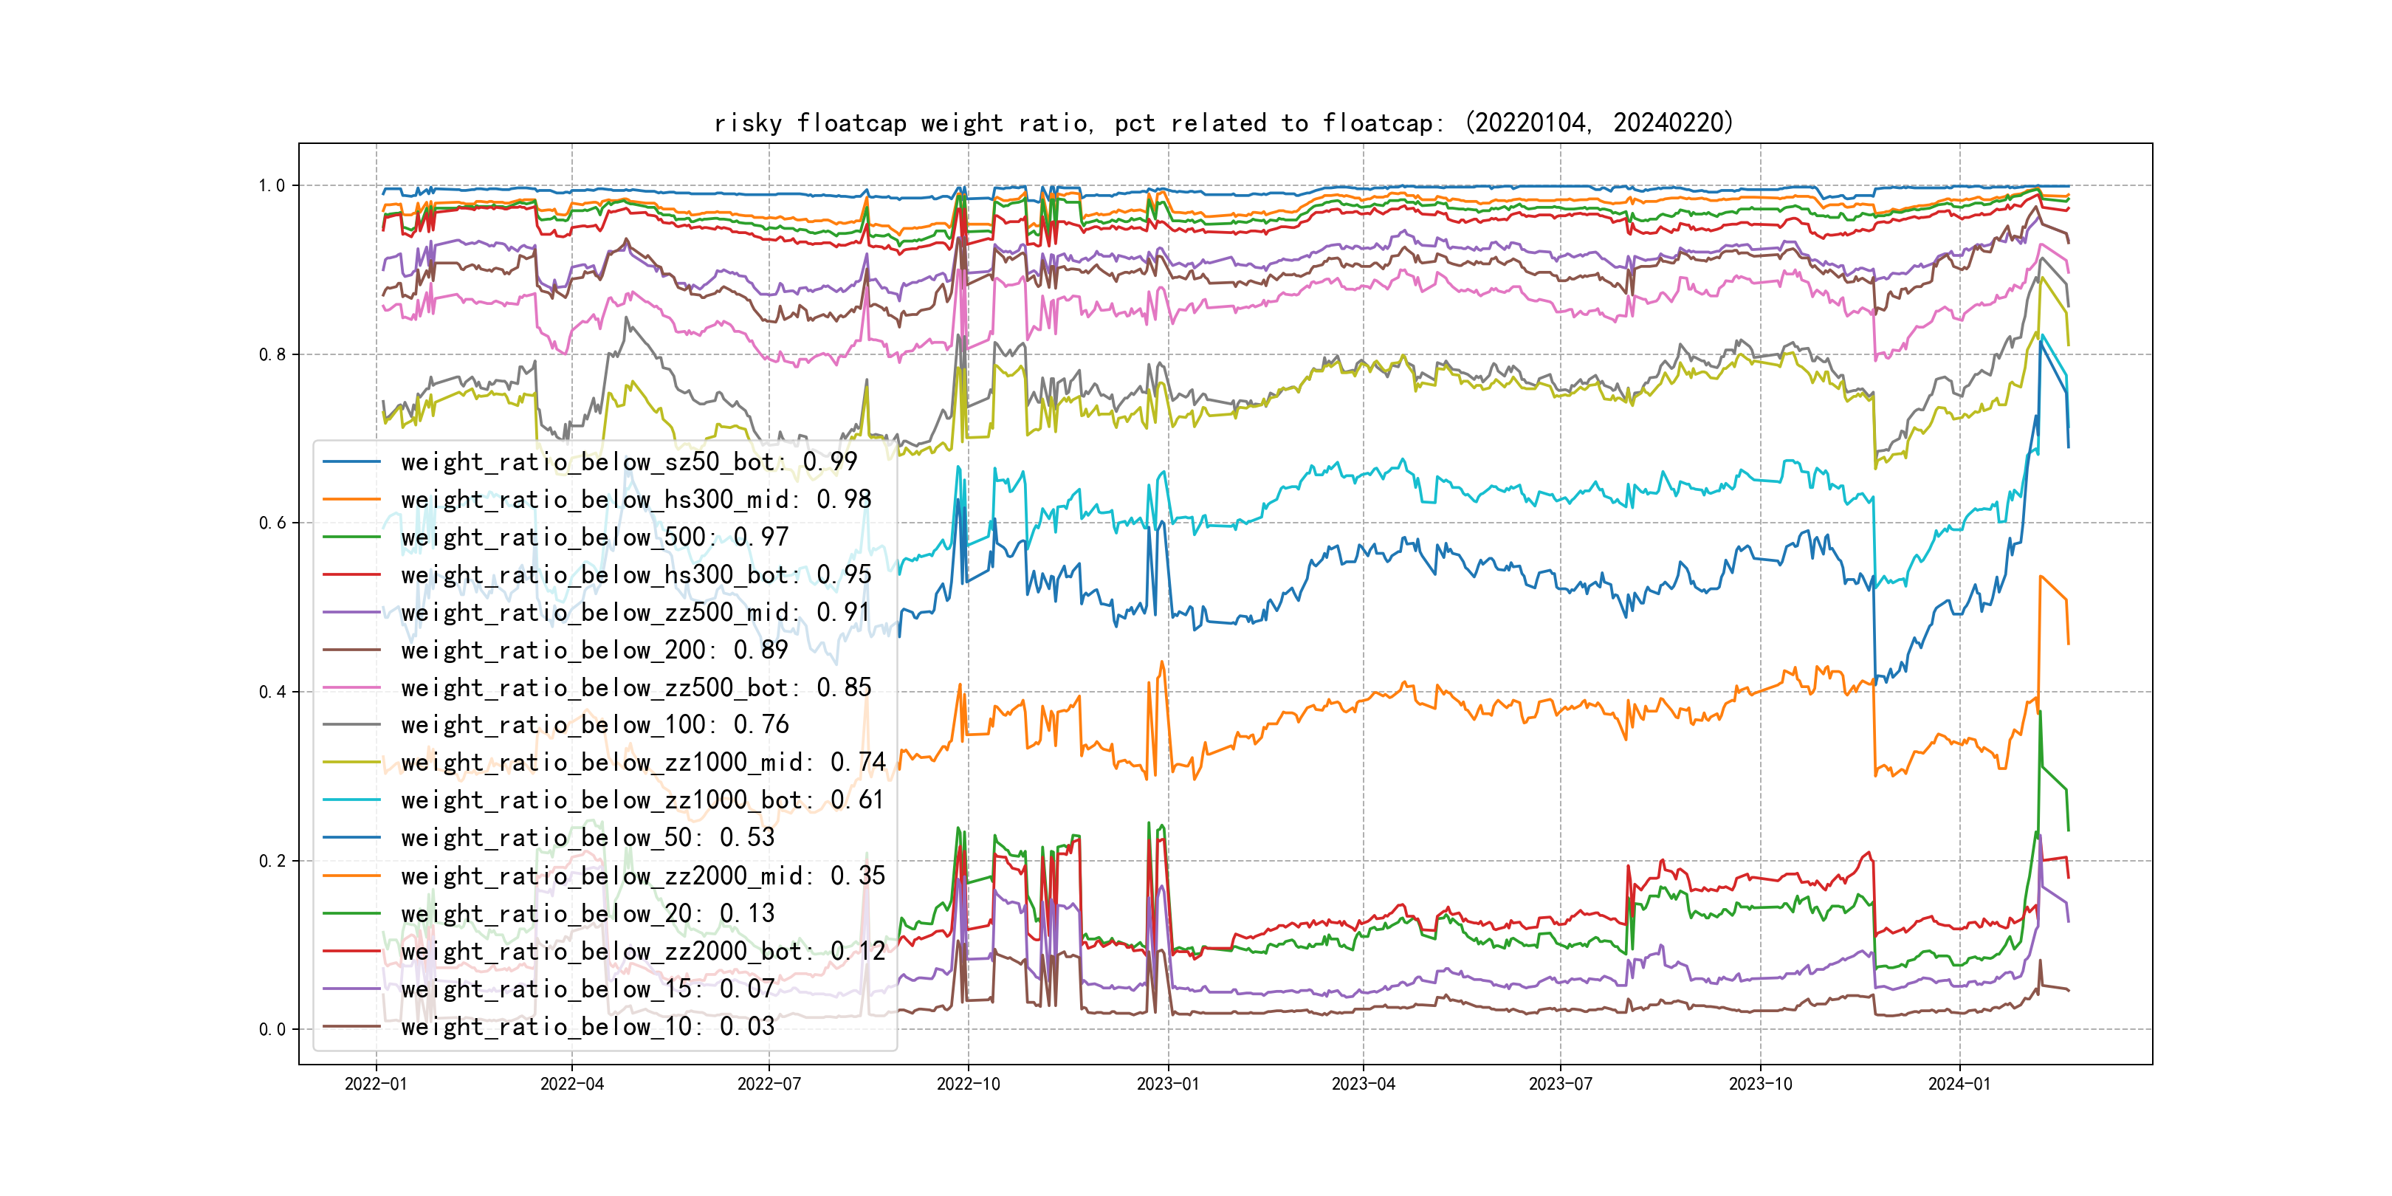Select legend entry weight_ratio_below_500: 0.97

coord(594,537)
